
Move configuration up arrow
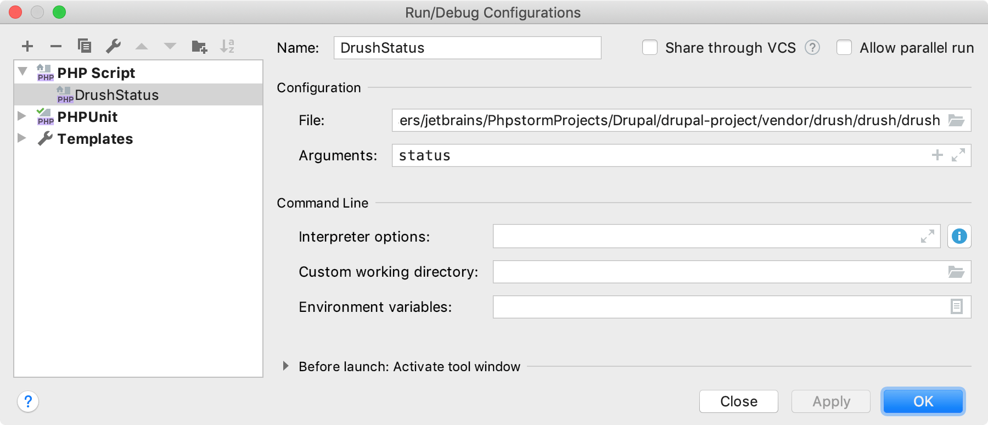(142, 46)
